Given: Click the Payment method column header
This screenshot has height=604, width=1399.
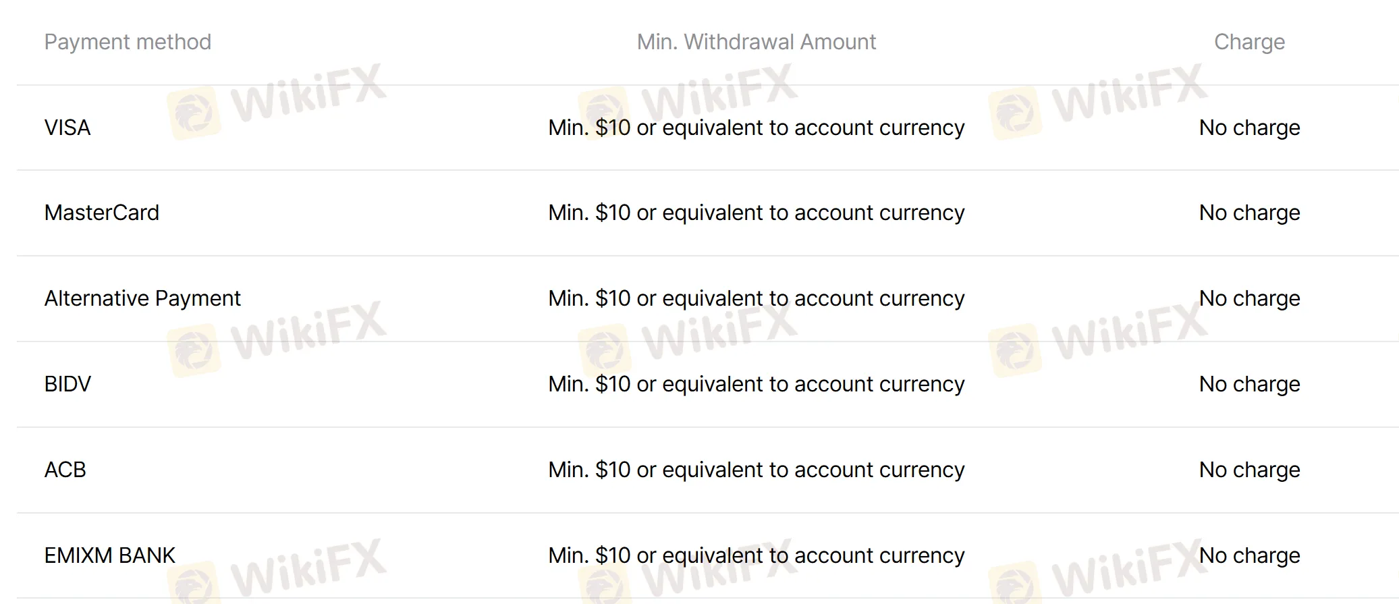Looking at the screenshot, I should pos(128,42).
